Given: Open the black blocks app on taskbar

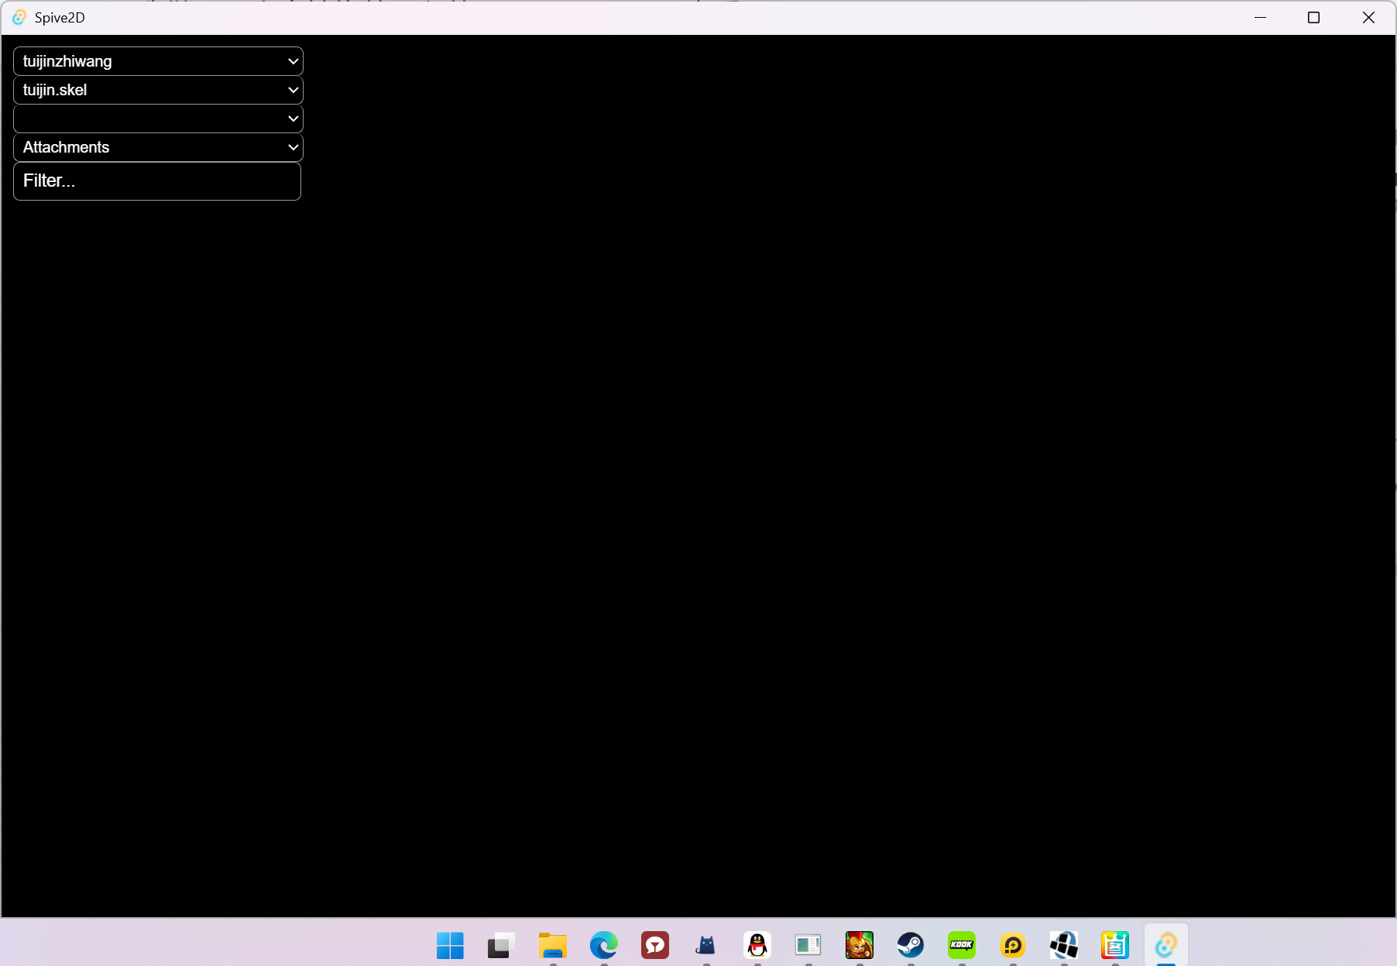Looking at the screenshot, I should point(1064,945).
